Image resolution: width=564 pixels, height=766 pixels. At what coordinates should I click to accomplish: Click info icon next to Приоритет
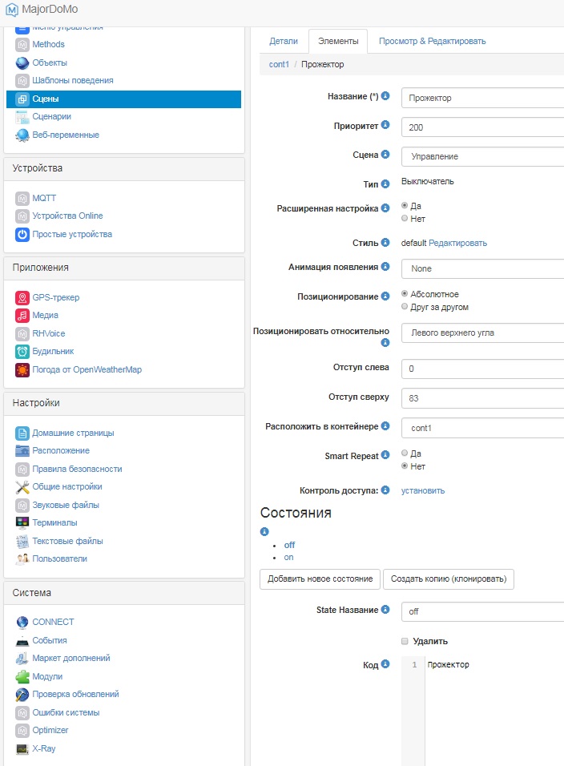tap(385, 125)
